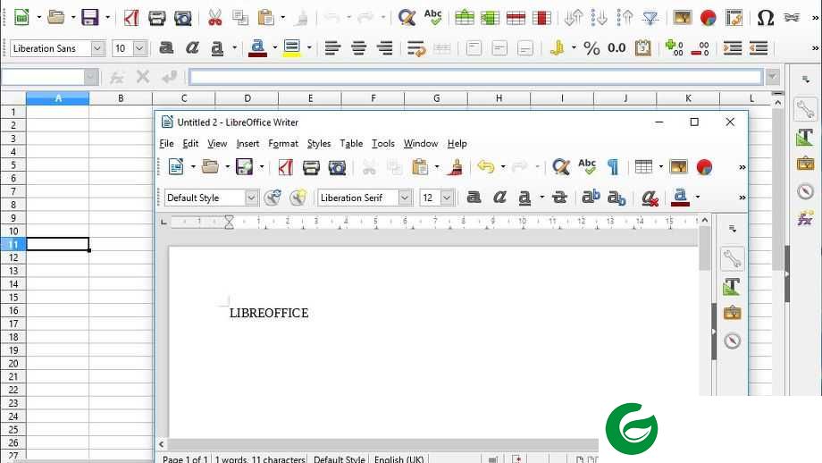Toggle Strikethrough in Writer toolbar
Viewport: 822px width, 463px height.
[559, 198]
